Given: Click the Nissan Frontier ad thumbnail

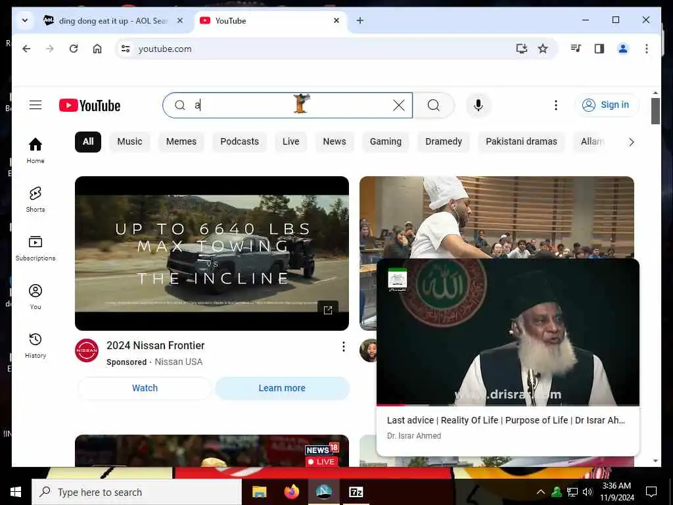Looking at the screenshot, I should tap(212, 253).
